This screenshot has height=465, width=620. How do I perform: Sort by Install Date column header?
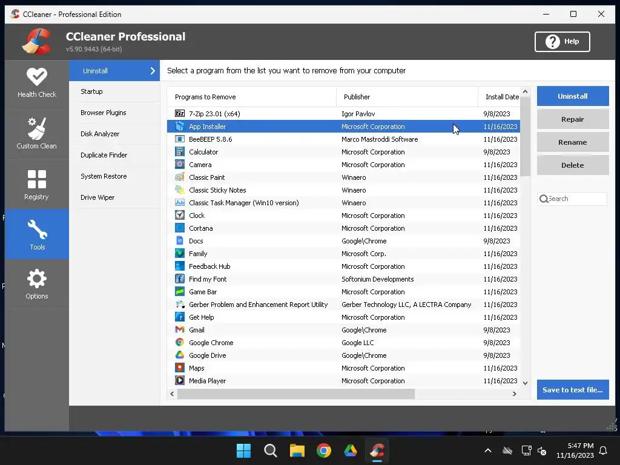click(499, 97)
